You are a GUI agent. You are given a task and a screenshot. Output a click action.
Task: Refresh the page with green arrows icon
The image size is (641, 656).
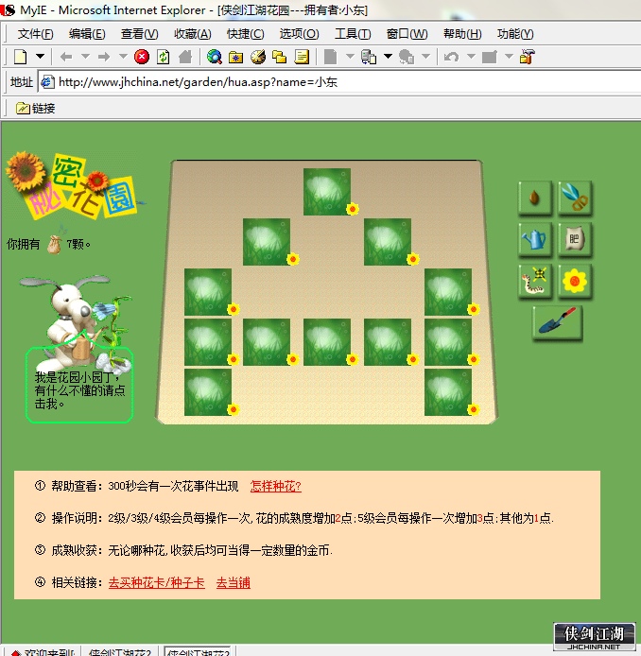(164, 57)
